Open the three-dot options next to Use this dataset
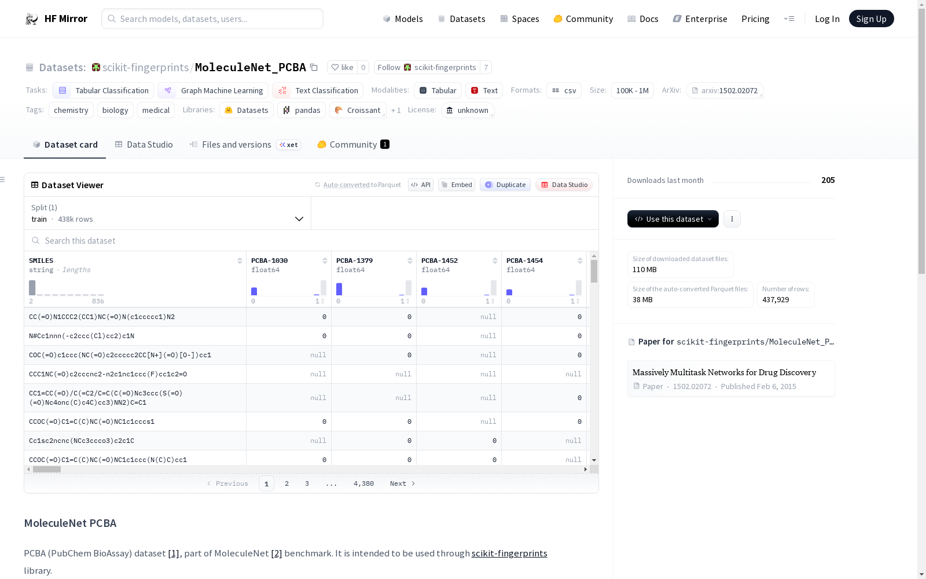This screenshot has width=926, height=579. (732, 219)
